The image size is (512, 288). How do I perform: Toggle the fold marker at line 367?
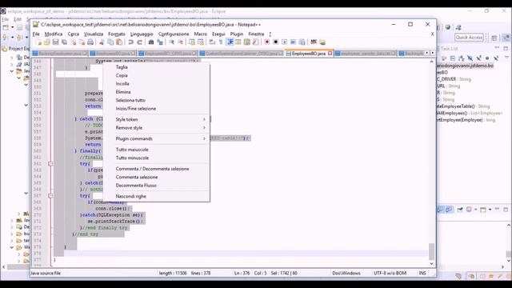pos(50,195)
